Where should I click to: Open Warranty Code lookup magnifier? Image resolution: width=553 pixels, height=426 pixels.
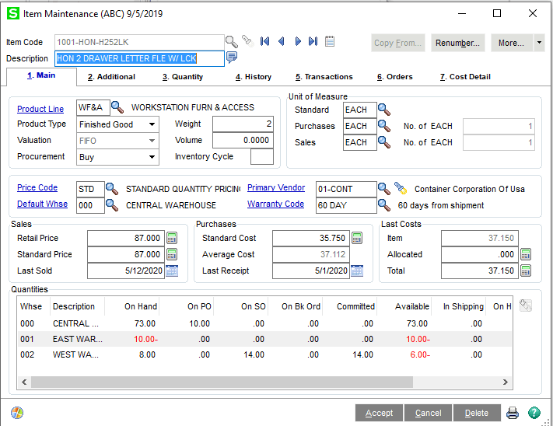tap(384, 205)
